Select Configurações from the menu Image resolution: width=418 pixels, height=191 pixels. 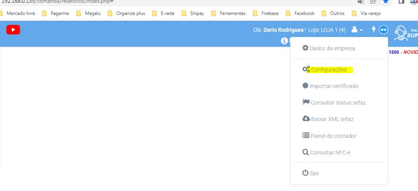coord(329,70)
